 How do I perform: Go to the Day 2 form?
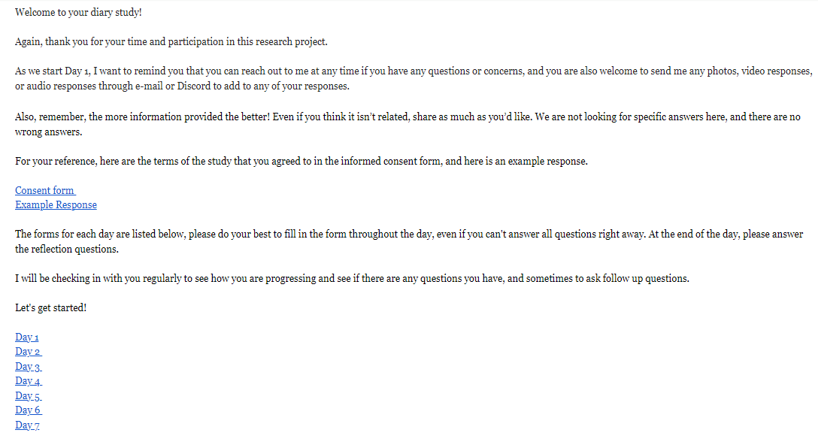click(x=28, y=352)
